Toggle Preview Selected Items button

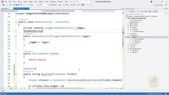coord(157,11)
